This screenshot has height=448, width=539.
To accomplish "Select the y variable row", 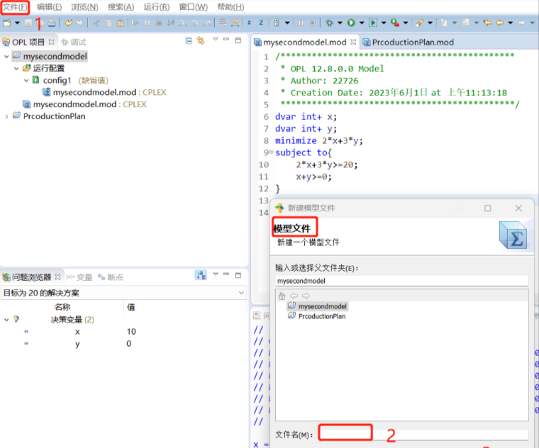I will click(x=78, y=344).
